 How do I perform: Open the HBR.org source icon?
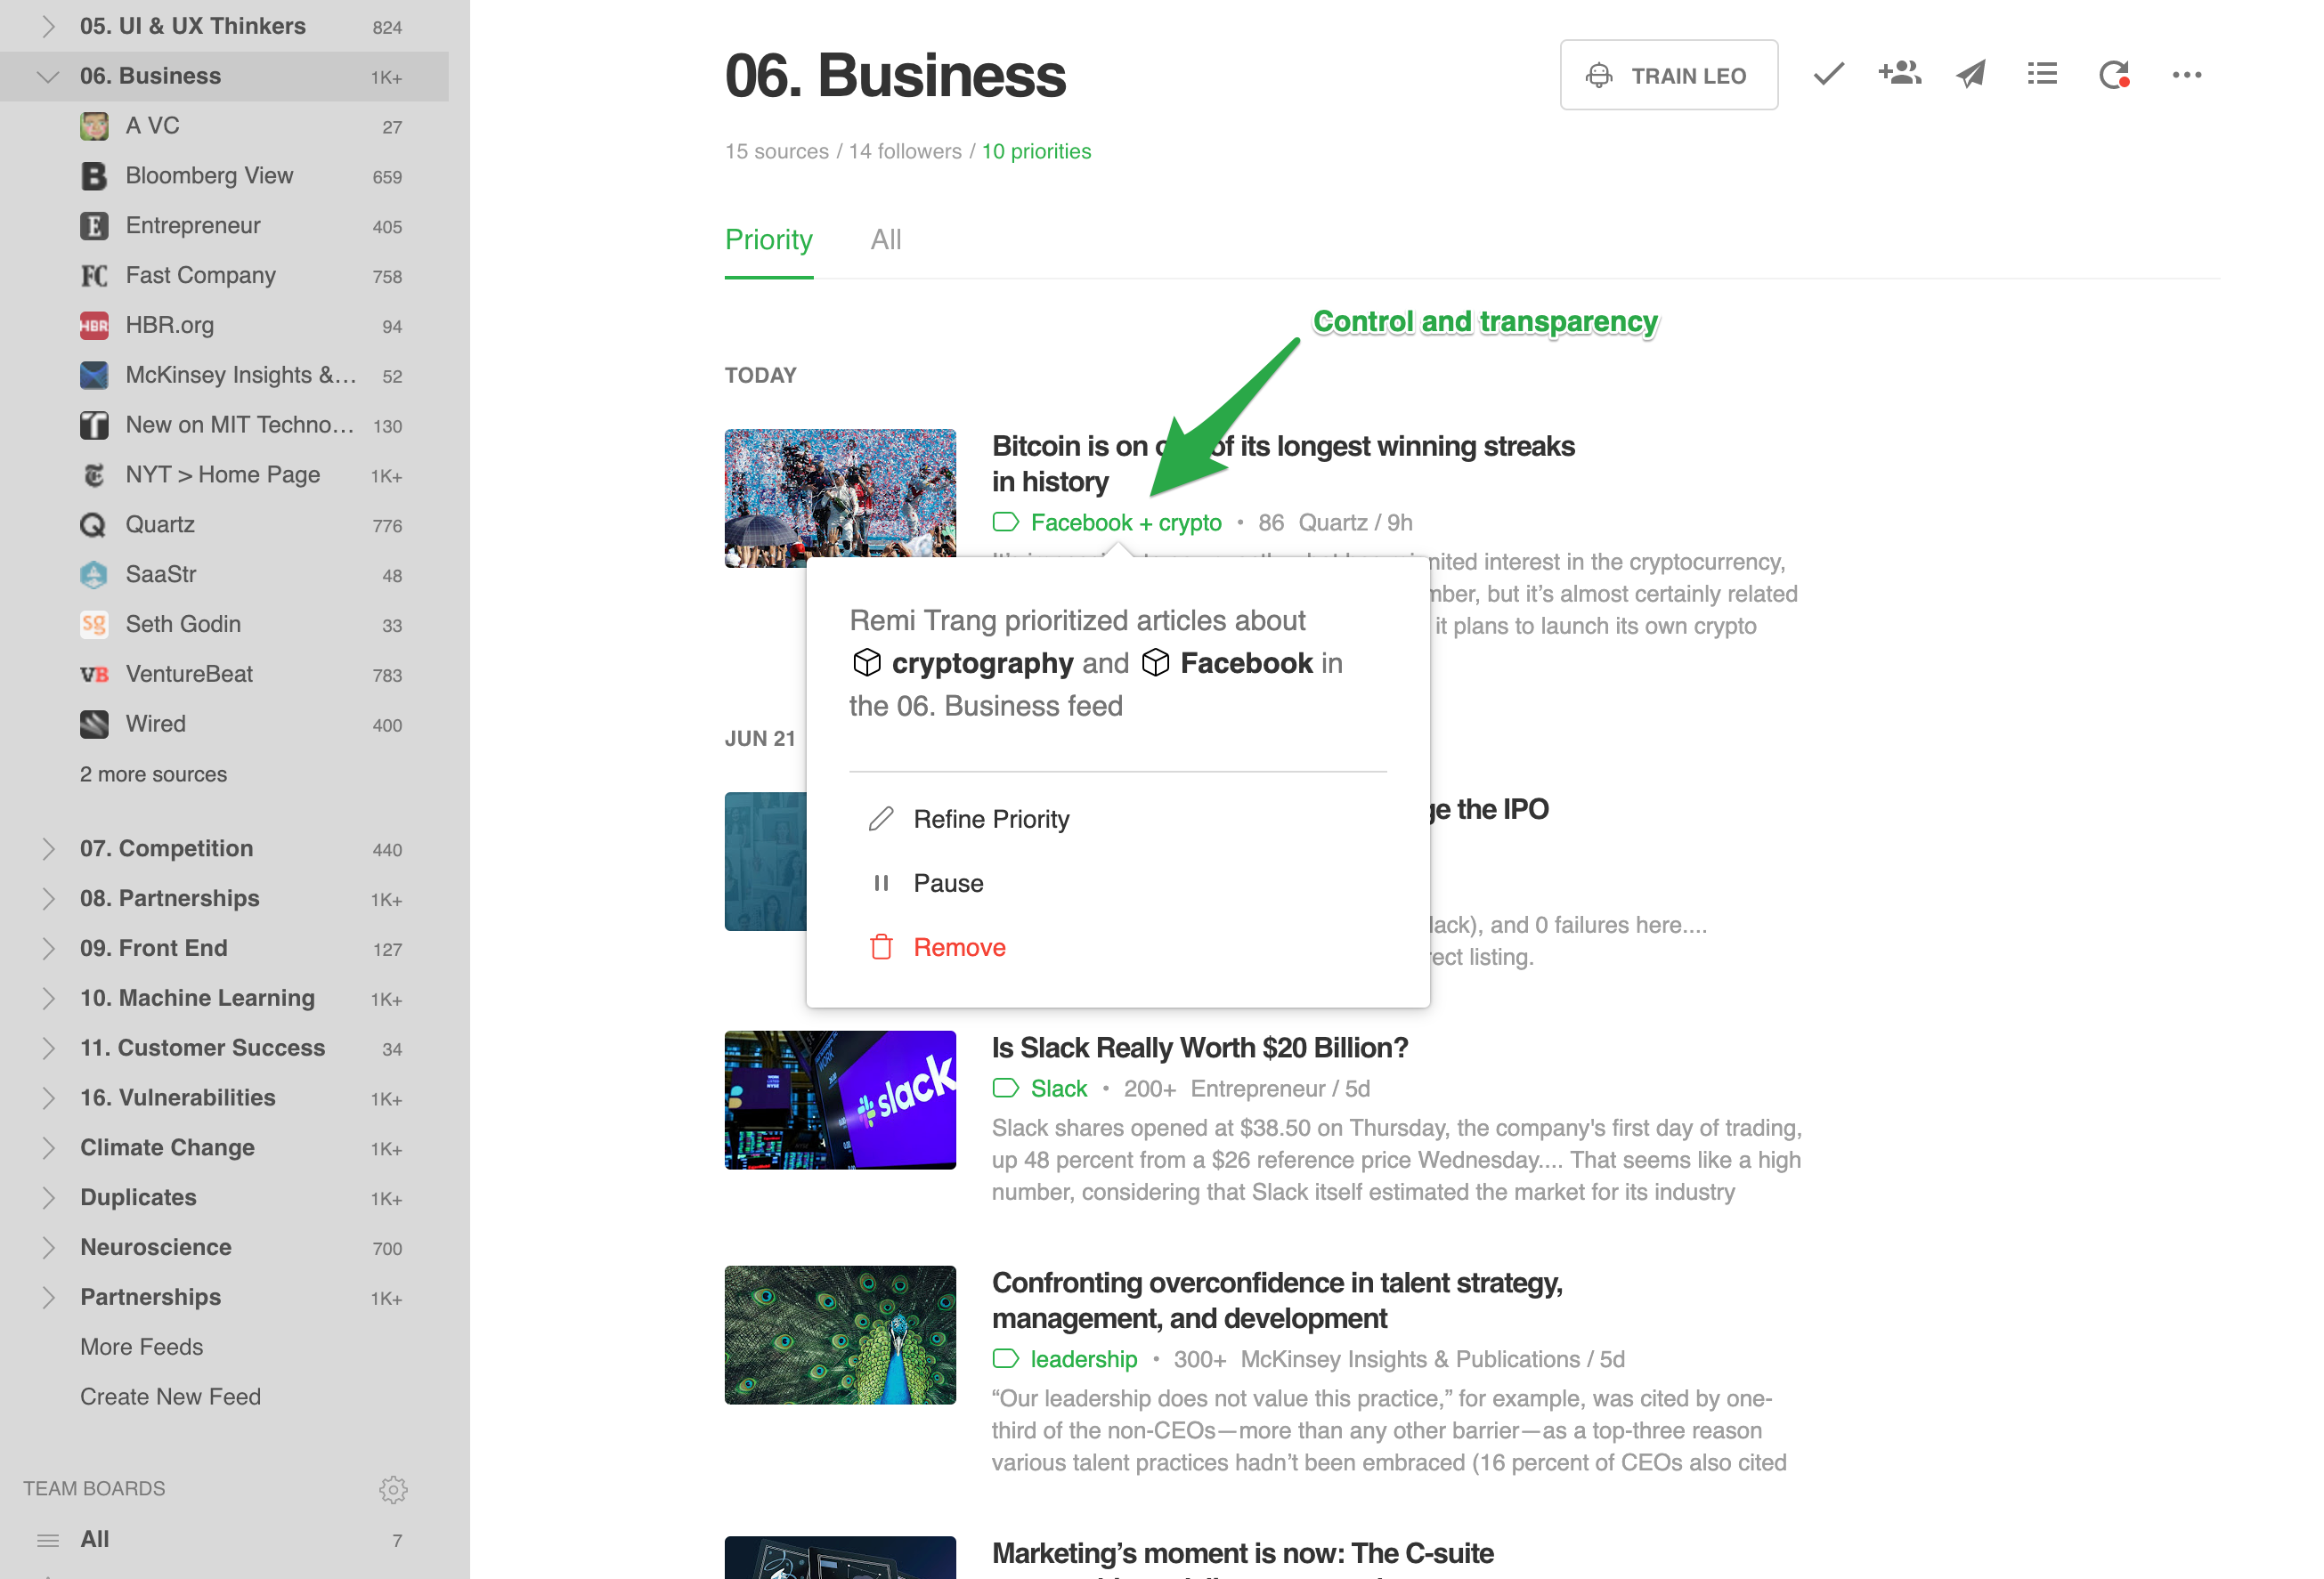[x=94, y=326]
